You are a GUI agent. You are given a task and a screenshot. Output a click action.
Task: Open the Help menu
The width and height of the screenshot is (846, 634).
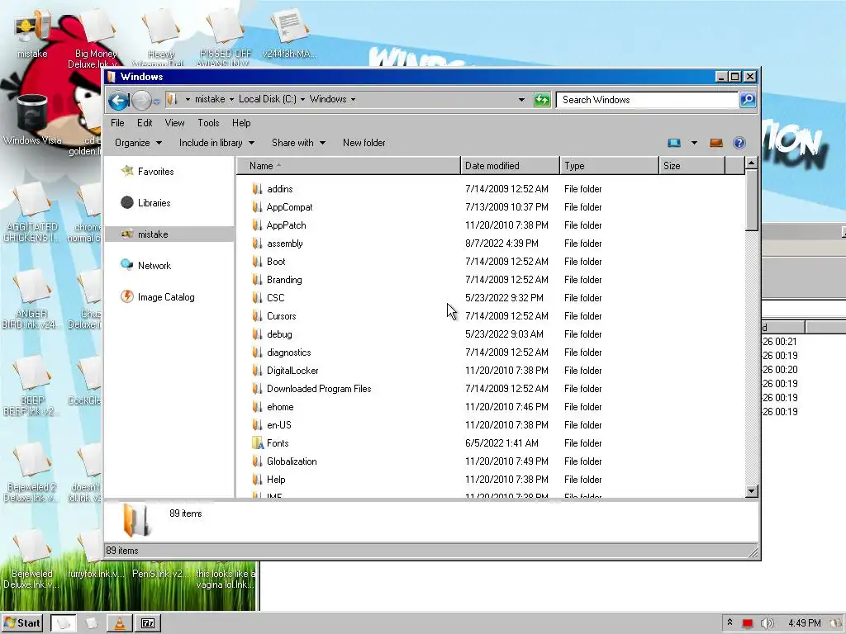click(x=241, y=123)
